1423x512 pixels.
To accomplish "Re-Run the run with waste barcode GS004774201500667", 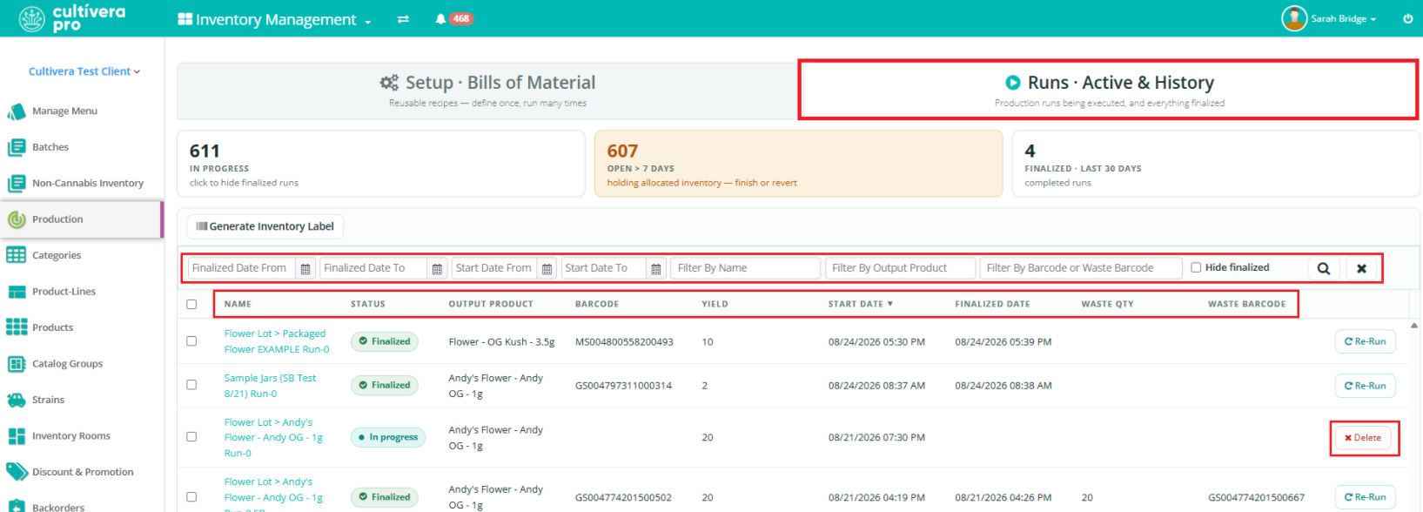I will (x=1365, y=497).
